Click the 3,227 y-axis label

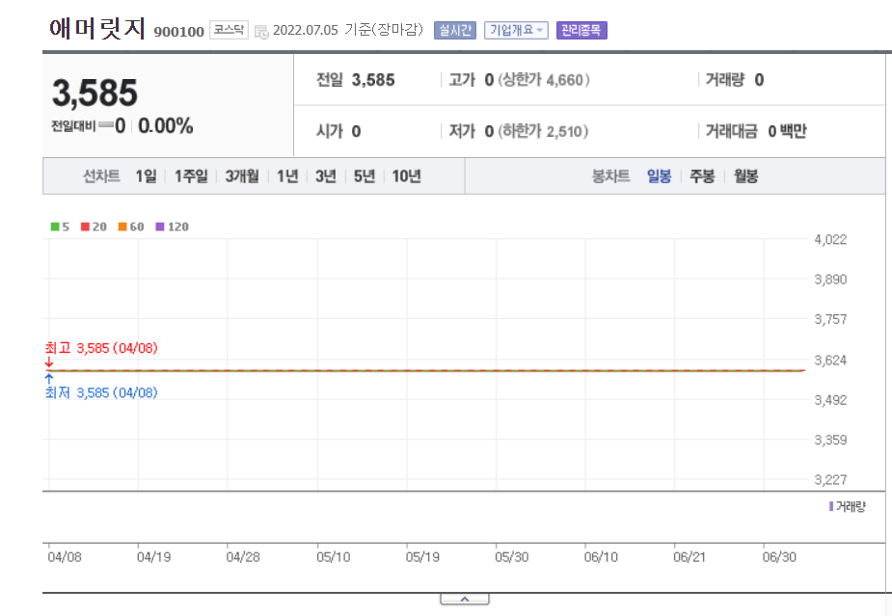tap(830, 480)
